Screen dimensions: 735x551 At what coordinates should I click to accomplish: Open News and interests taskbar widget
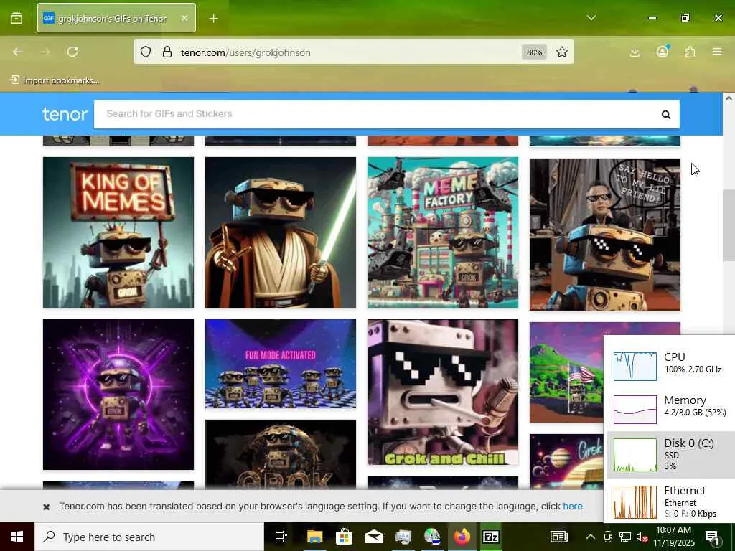(x=558, y=537)
